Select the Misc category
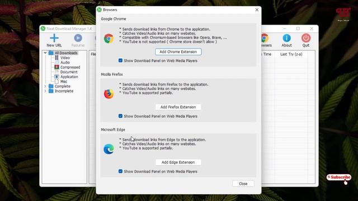 63,82
